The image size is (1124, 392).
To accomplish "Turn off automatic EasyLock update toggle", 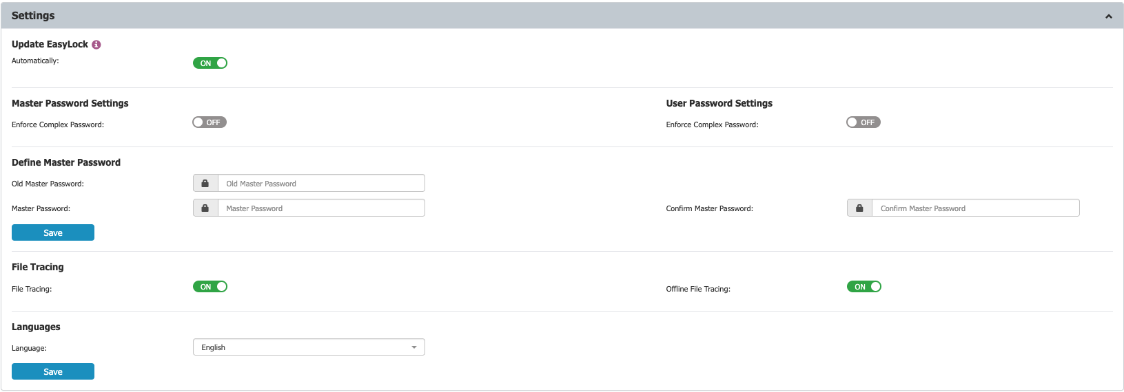I will pyautogui.click(x=210, y=63).
